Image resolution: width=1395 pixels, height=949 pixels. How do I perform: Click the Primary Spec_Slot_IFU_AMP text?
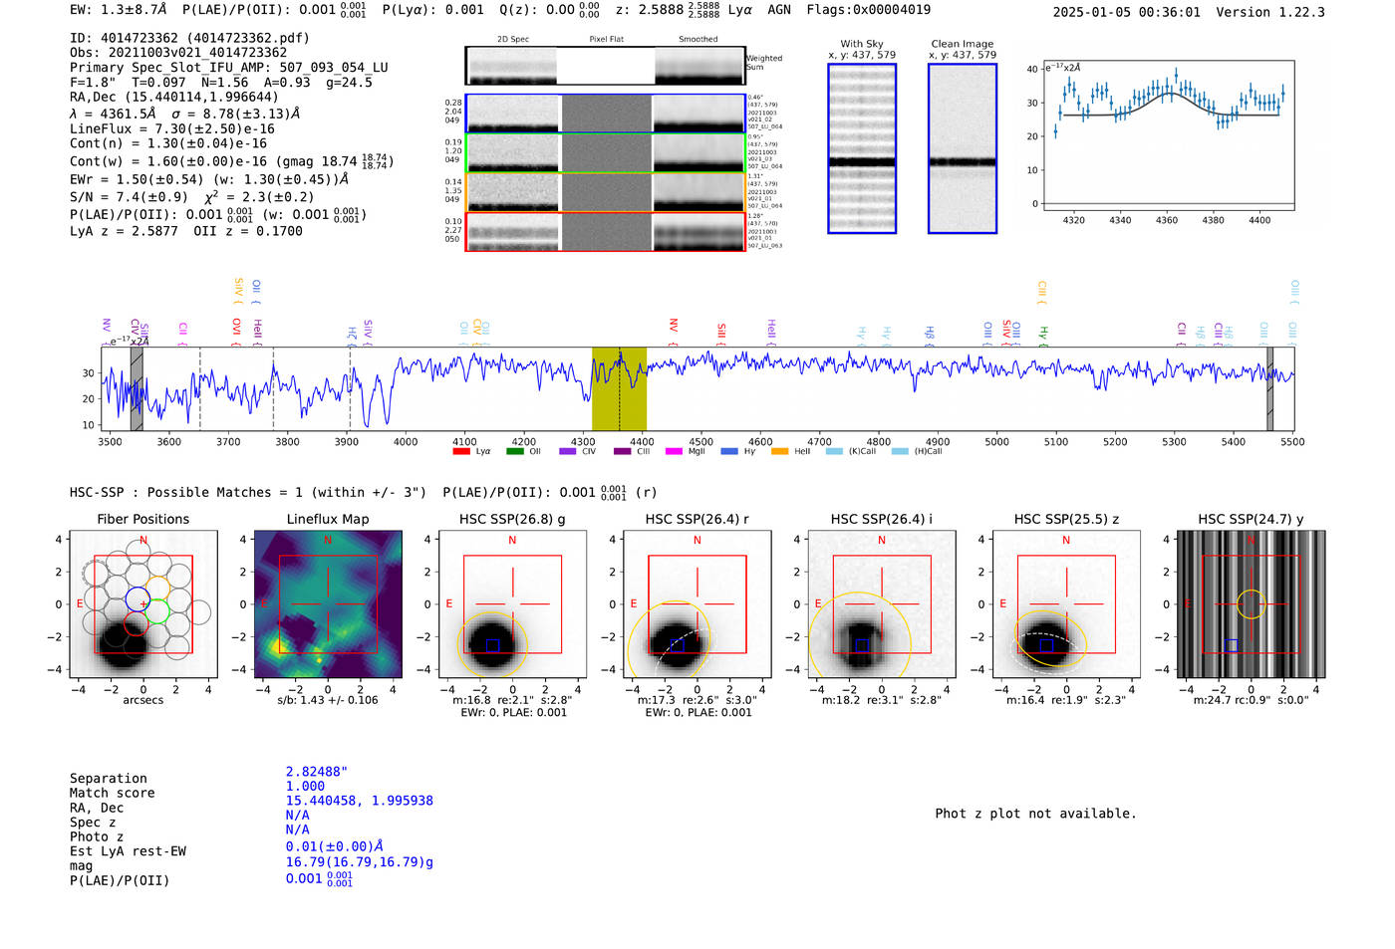[x=229, y=67]
